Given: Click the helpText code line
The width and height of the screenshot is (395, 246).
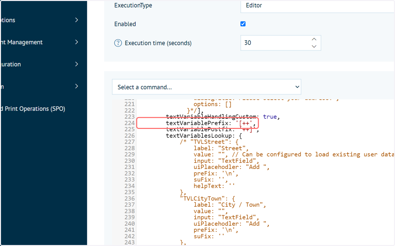Looking at the screenshot, I should click(x=215, y=186).
